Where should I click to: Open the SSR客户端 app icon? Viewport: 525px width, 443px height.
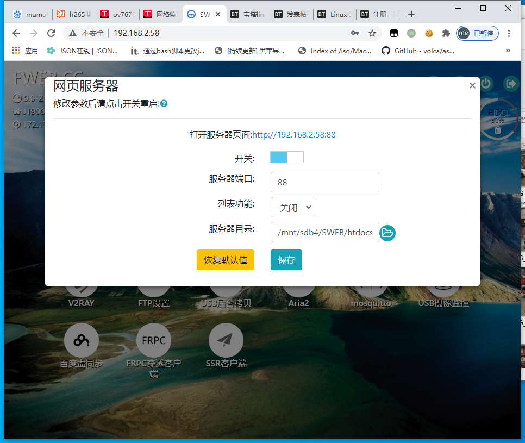pos(226,340)
